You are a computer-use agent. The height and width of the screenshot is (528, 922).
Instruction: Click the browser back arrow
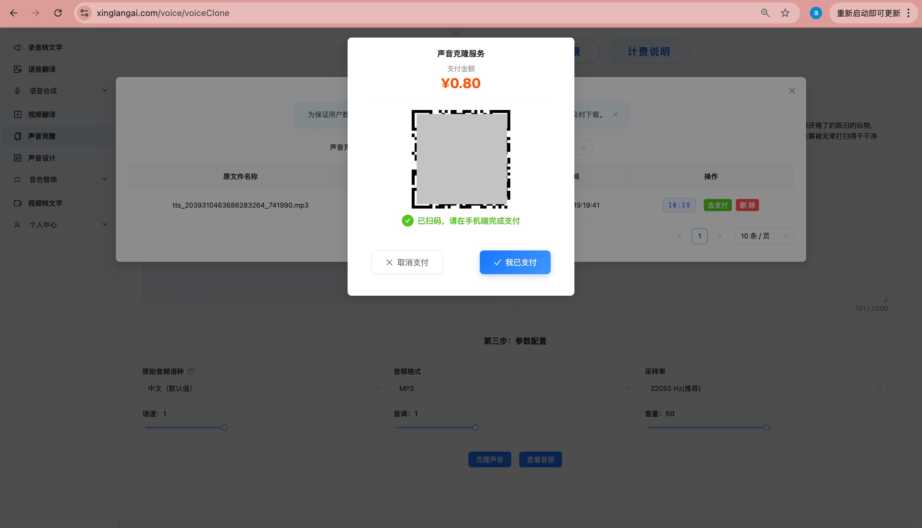click(14, 13)
